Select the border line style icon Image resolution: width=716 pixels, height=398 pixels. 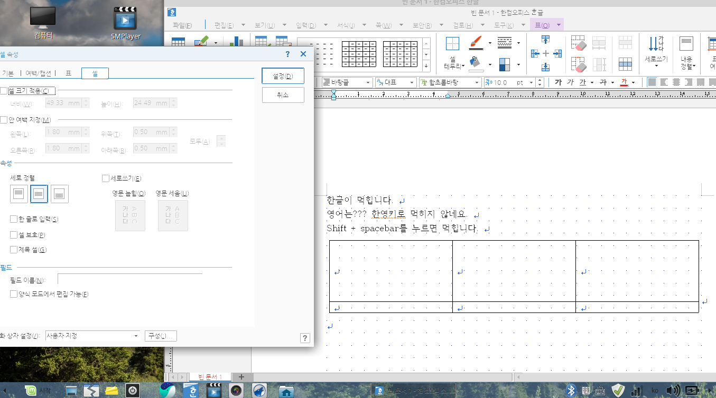[x=505, y=43]
